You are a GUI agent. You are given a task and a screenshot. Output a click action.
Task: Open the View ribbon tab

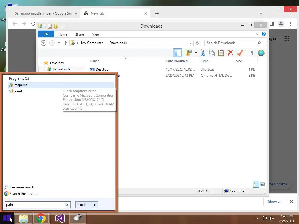tap(96, 34)
